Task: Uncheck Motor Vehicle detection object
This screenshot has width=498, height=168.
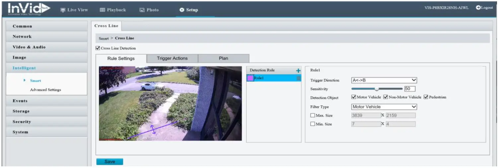Action: coord(354,97)
